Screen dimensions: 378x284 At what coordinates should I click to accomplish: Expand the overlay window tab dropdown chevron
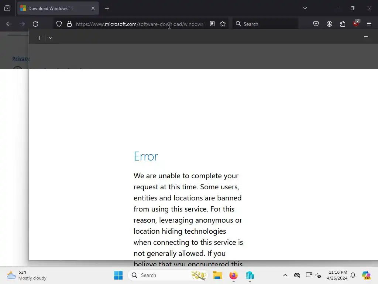51,38
